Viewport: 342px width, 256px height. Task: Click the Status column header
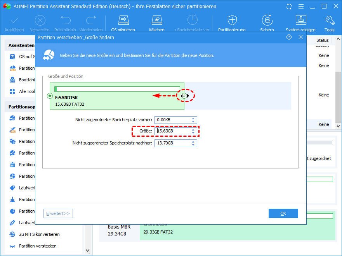(322, 40)
